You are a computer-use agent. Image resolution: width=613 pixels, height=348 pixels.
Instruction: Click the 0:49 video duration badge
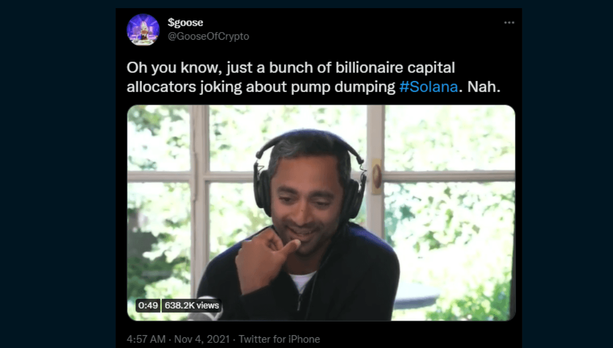coord(149,306)
